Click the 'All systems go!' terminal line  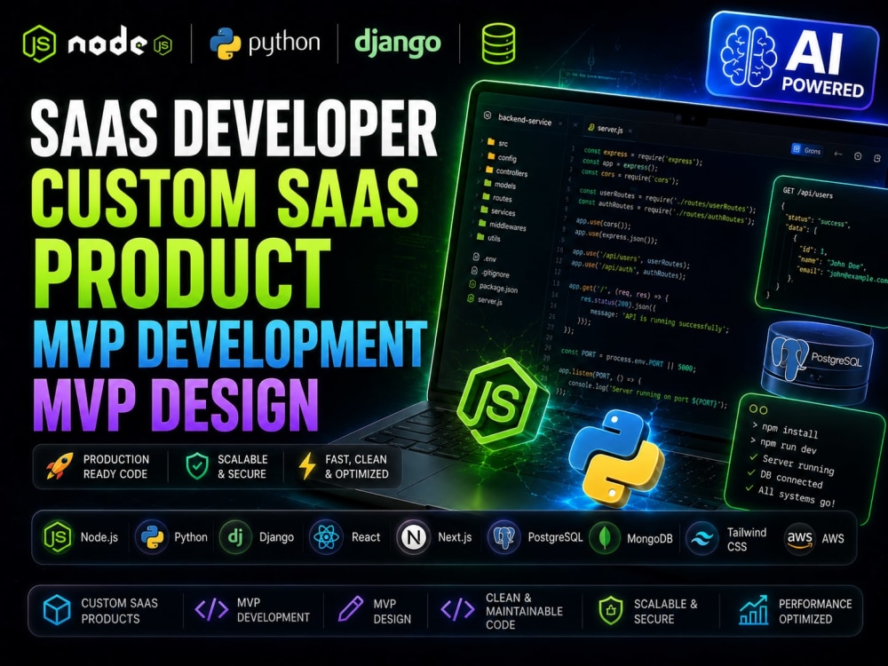[791, 496]
